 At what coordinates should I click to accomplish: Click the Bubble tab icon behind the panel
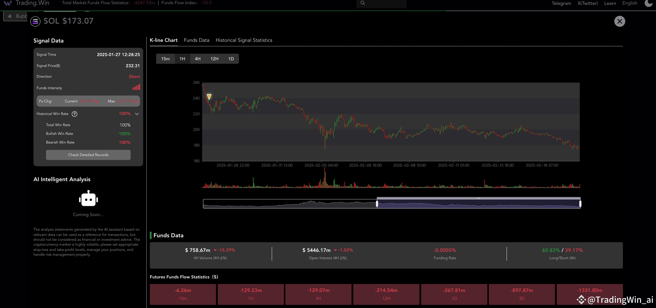(10, 16)
